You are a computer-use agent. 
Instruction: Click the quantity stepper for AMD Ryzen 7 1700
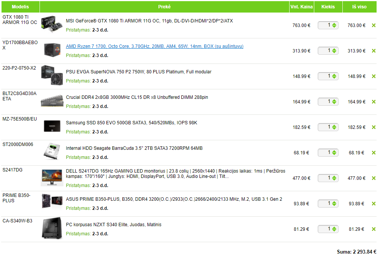point(334,51)
